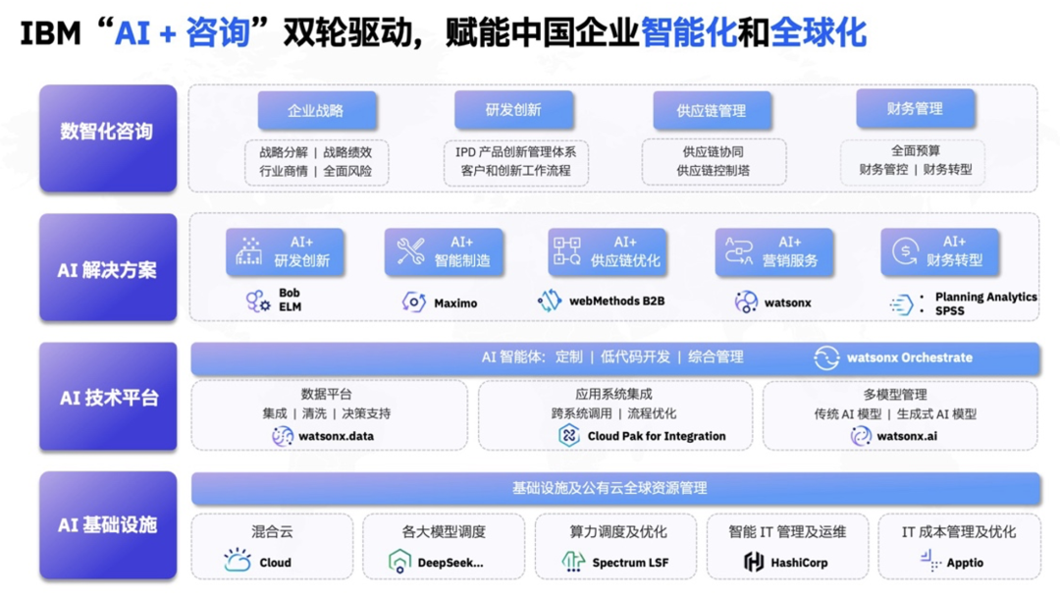Click the Maximo product icon
The height and width of the screenshot is (599, 1060).
tap(414, 301)
